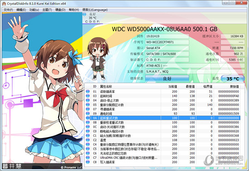Click the status icon of row C7
249x171 pixels.
88,158
